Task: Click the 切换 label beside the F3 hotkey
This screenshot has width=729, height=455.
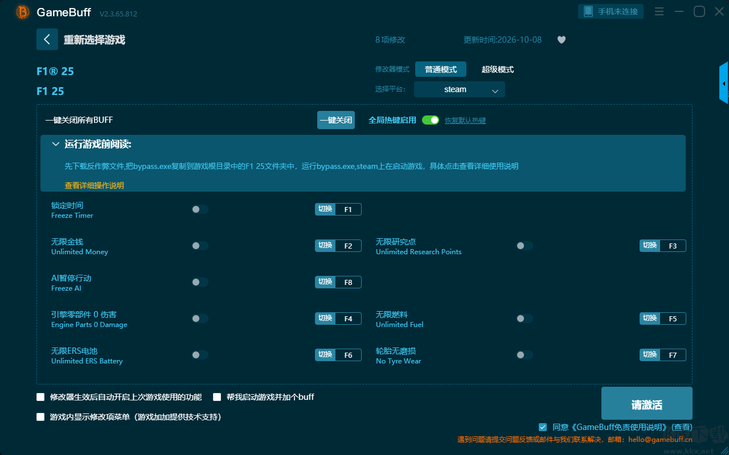Action: [650, 246]
